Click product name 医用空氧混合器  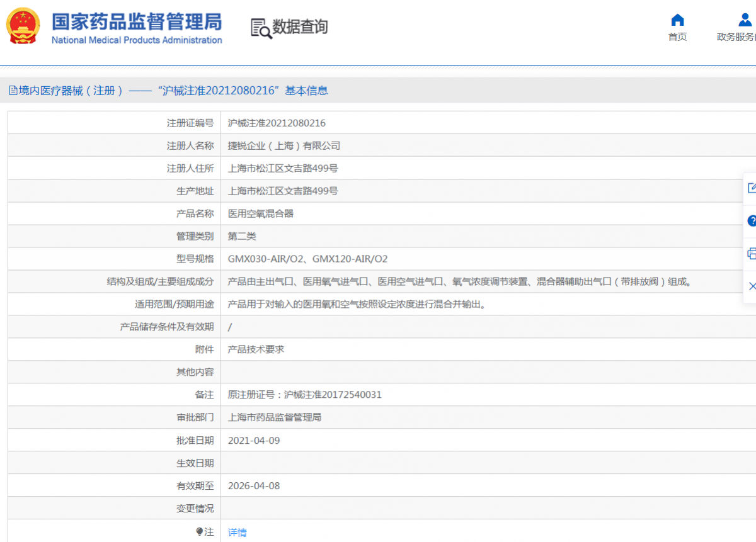coord(261,214)
